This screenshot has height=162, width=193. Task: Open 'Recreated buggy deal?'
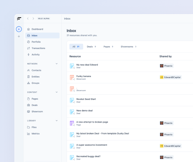point(88,156)
